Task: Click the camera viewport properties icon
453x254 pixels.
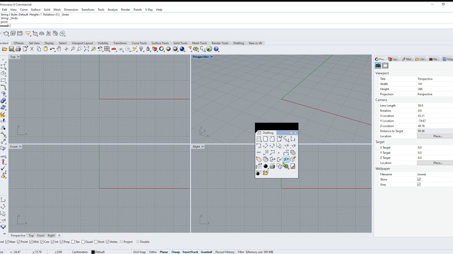Action: coord(378,66)
